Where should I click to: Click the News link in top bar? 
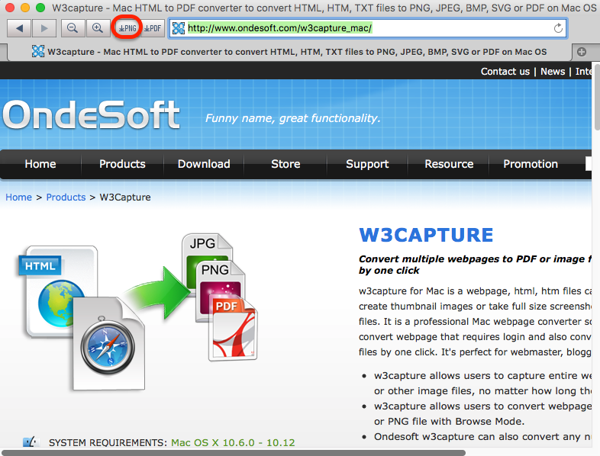pos(553,72)
